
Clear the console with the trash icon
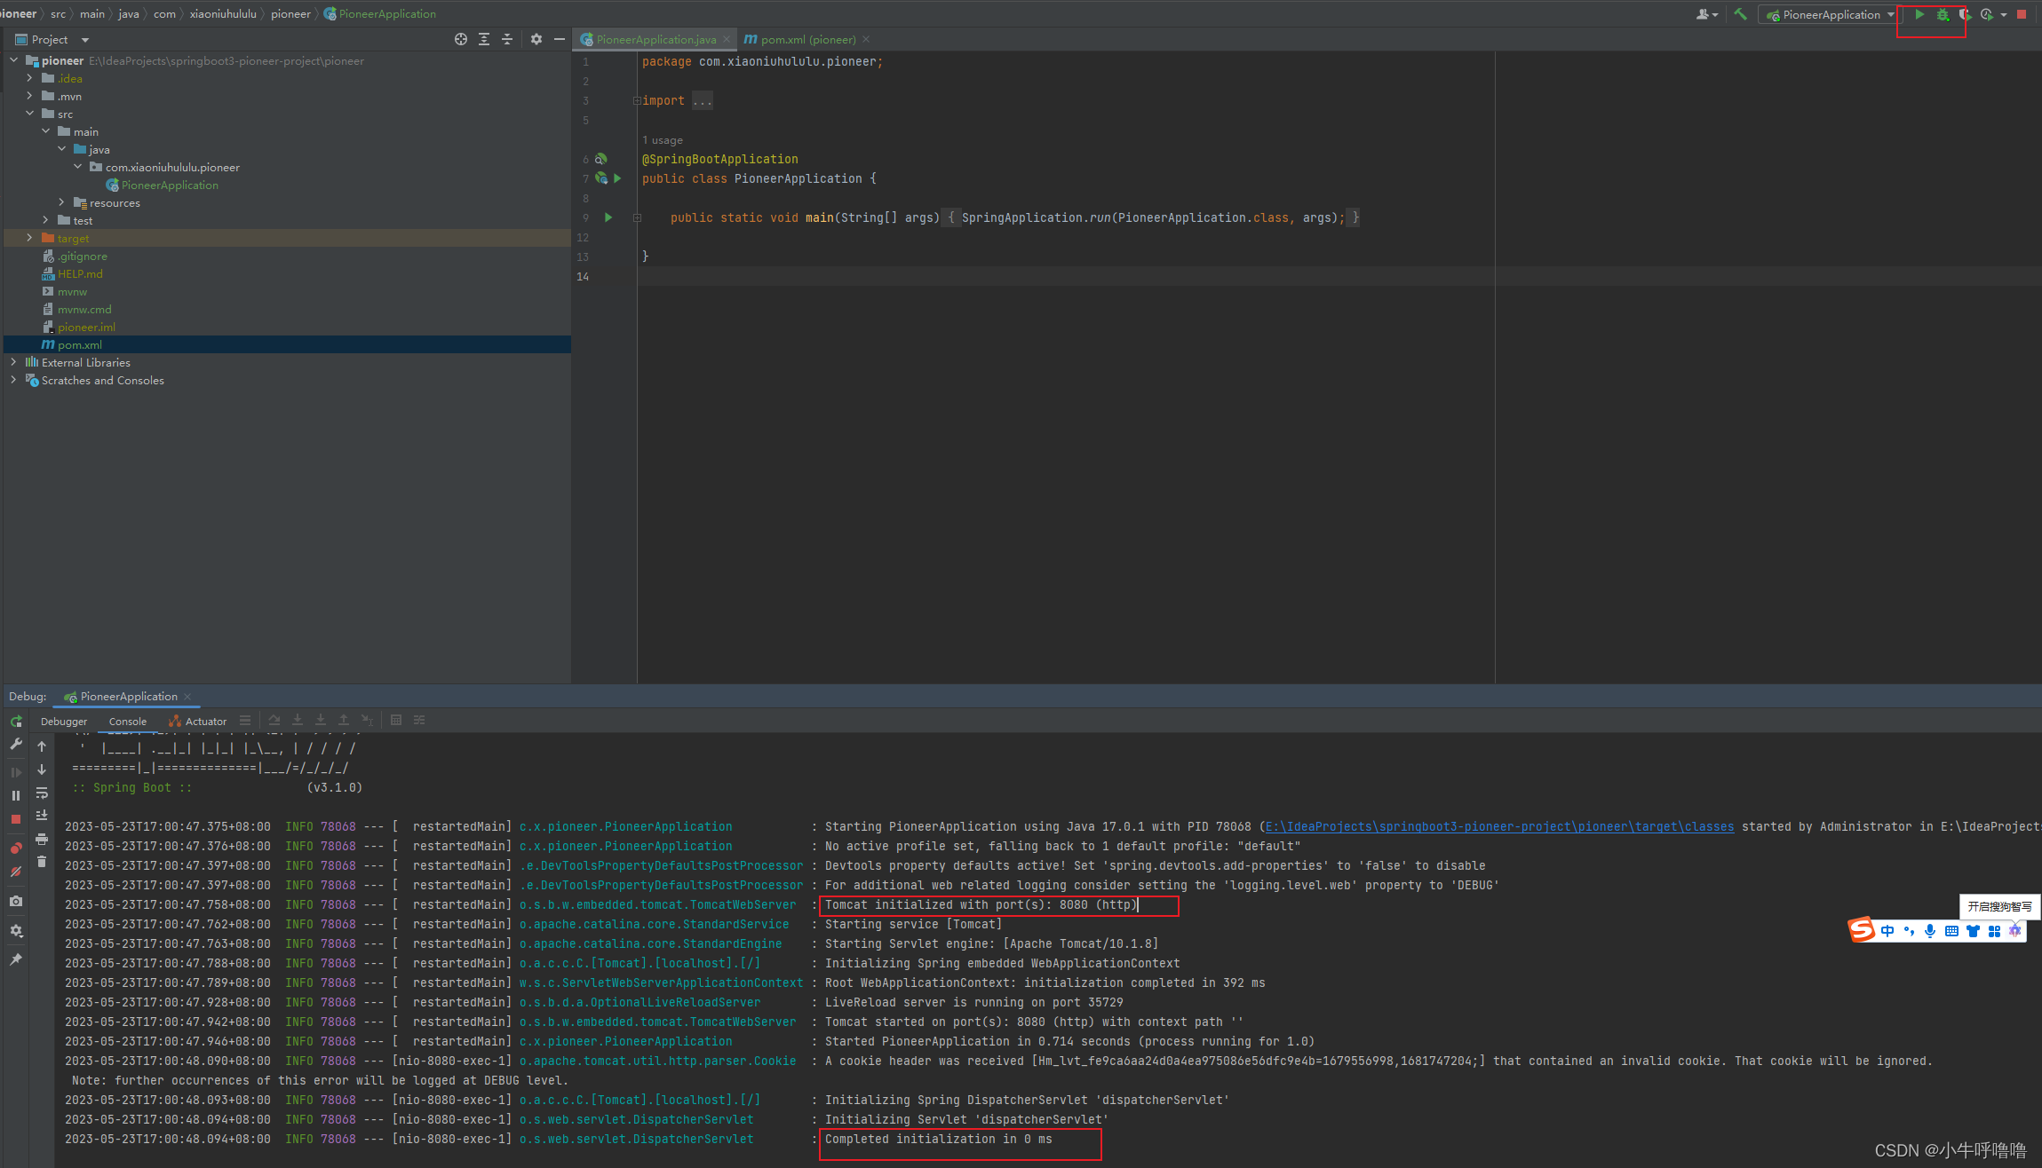coord(42,862)
